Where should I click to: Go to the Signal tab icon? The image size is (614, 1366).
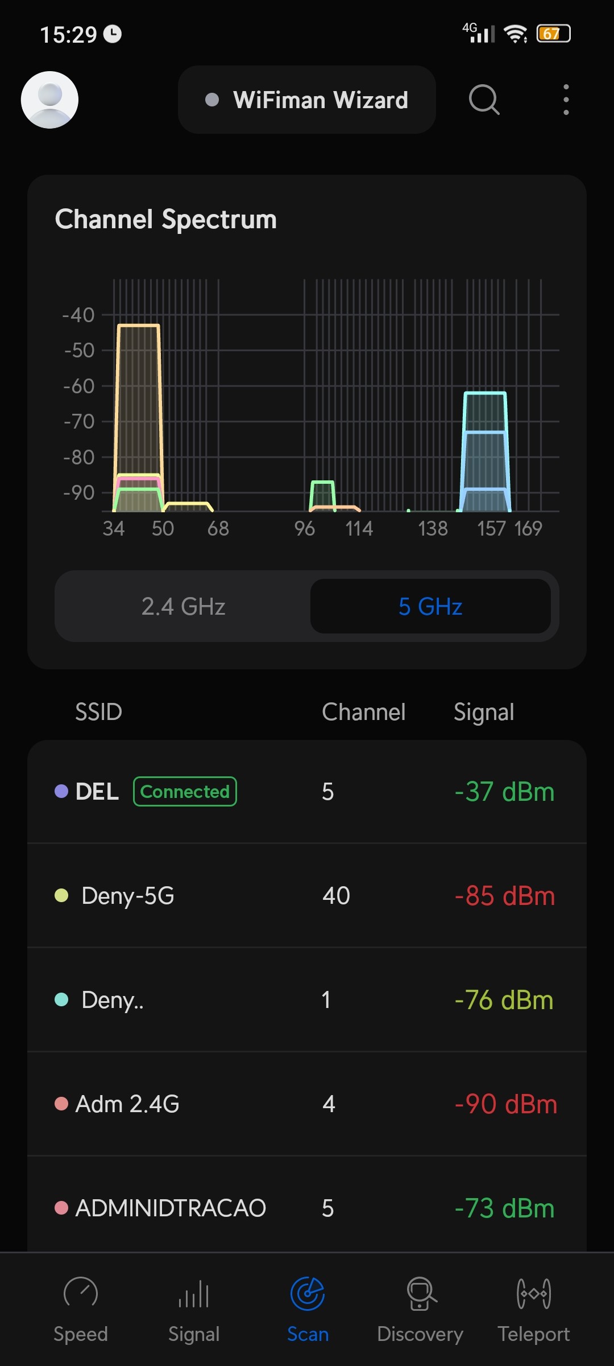194,1293
